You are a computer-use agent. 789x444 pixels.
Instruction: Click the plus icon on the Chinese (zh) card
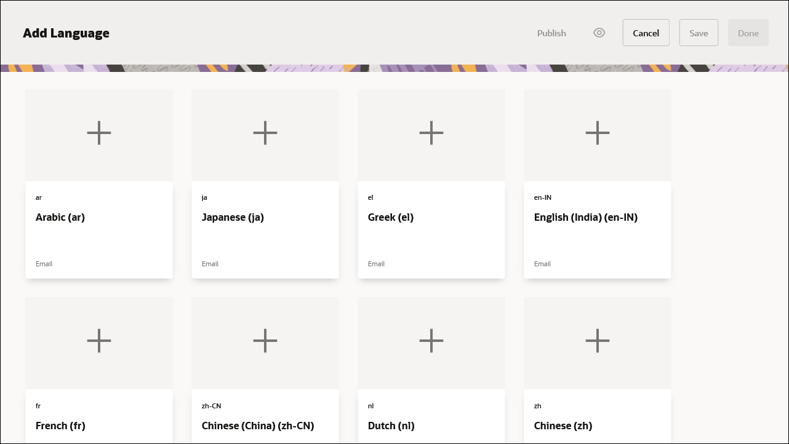click(x=597, y=341)
